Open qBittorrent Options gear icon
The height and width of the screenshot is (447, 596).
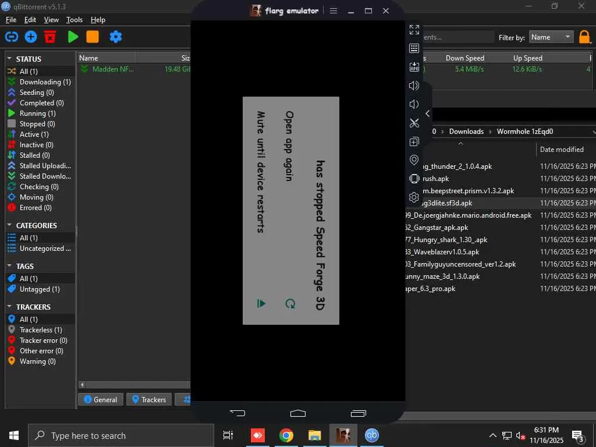tap(116, 37)
